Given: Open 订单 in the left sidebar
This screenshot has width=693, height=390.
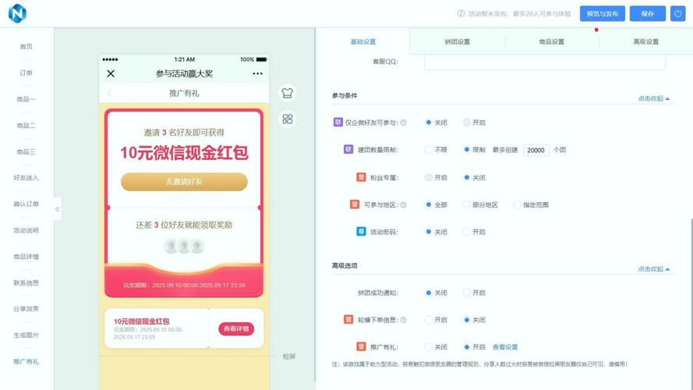Looking at the screenshot, I should pos(26,73).
